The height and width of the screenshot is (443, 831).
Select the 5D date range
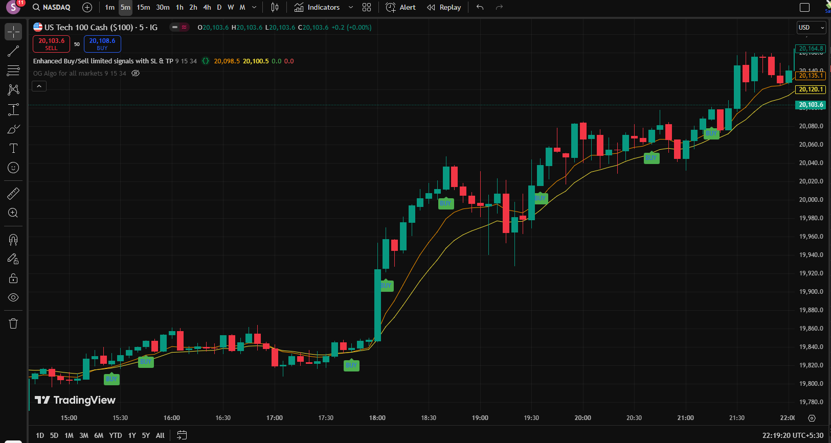[54, 435]
